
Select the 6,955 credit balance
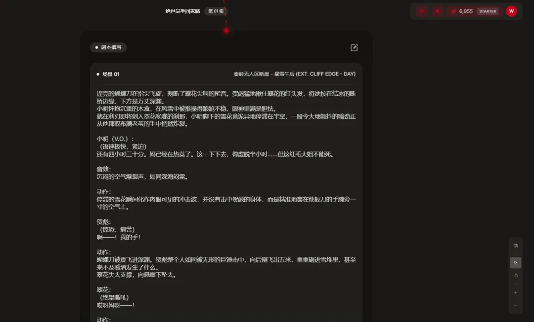point(466,11)
